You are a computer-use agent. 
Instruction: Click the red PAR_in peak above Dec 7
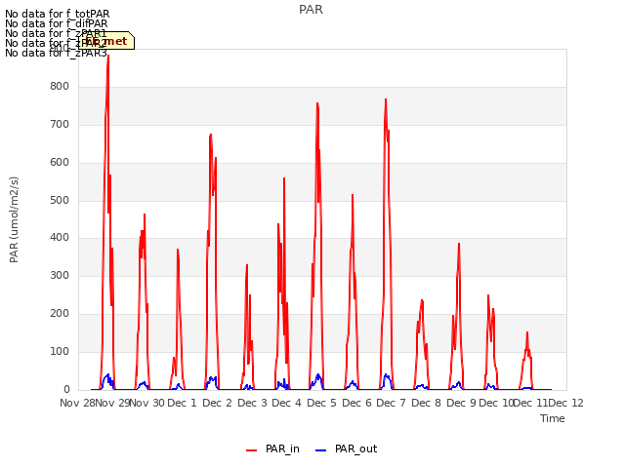point(386,100)
